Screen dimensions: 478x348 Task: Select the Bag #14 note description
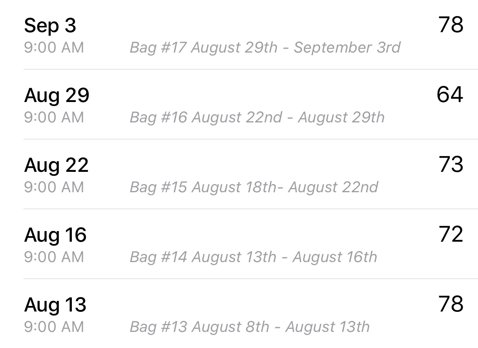coord(253,257)
